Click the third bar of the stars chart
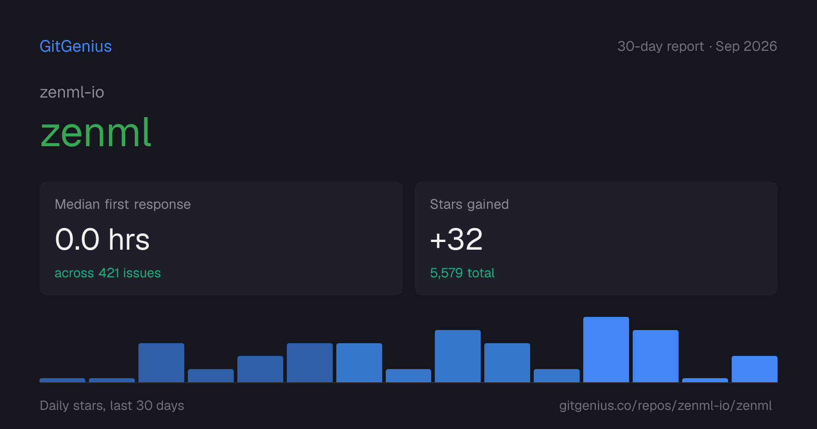Image resolution: width=817 pixels, height=429 pixels. pyautogui.click(x=161, y=363)
